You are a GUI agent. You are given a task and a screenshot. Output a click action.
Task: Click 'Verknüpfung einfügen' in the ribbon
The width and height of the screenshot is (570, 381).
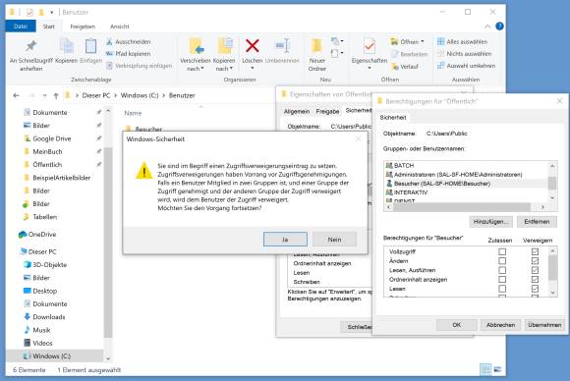(x=140, y=66)
